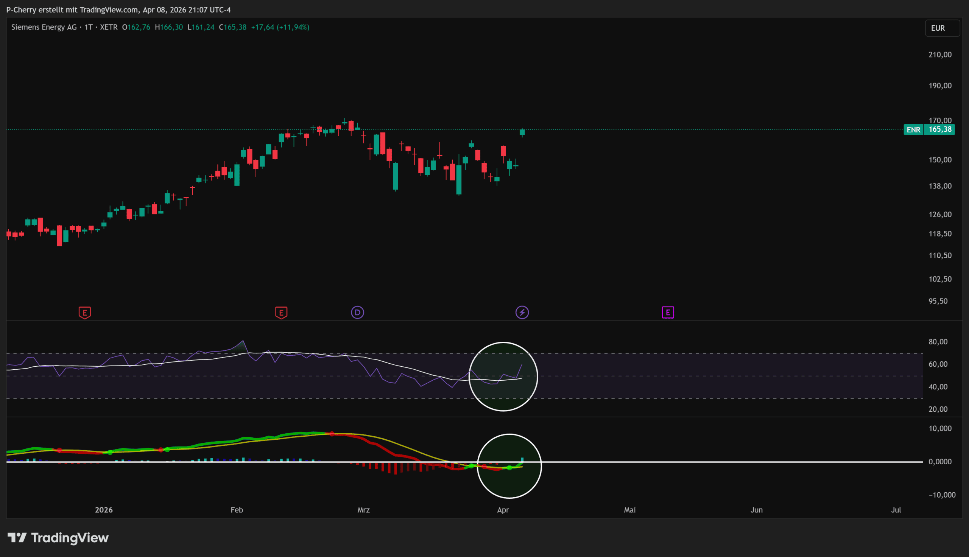Click the Siemens Energy AG symbol title
The image size is (969, 557).
(44, 27)
